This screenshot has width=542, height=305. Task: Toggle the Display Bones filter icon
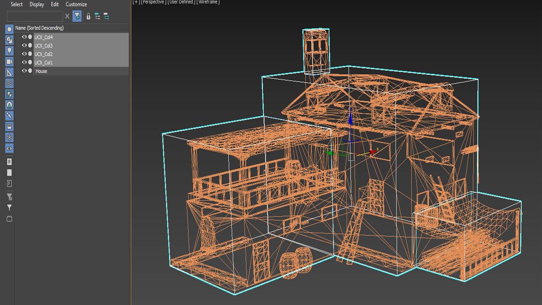(x=9, y=116)
